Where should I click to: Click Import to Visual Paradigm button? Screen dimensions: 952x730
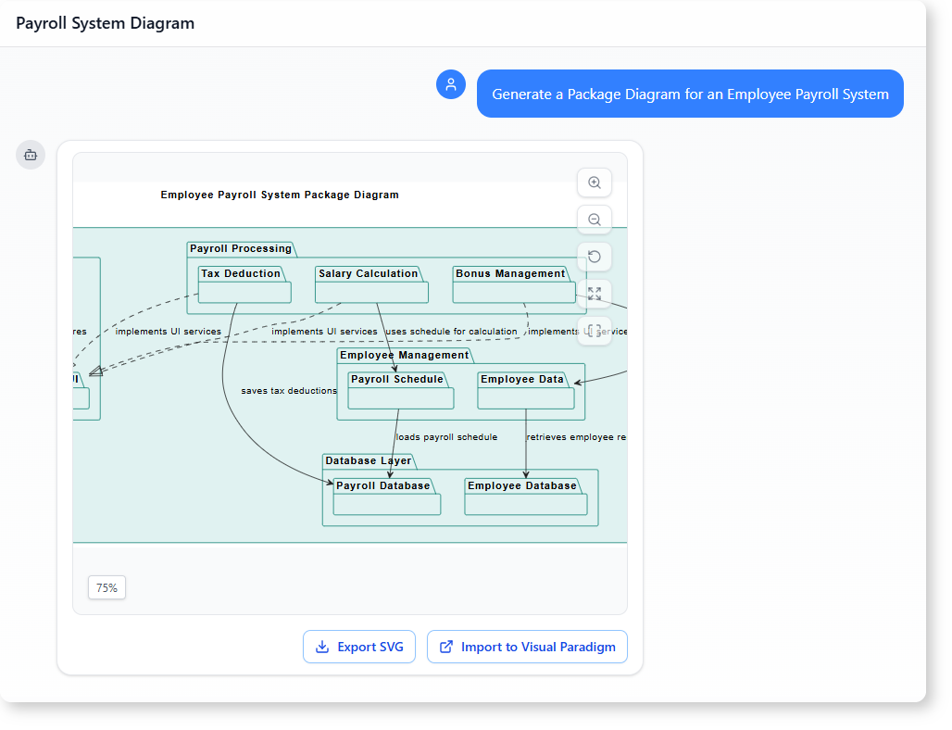click(x=527, y=647)
